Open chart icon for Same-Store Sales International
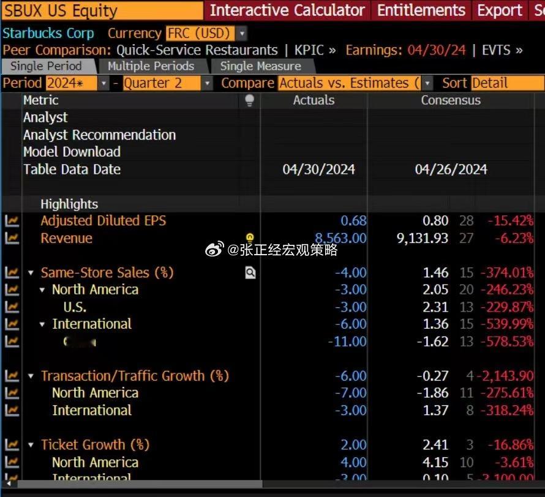Image resolution: width=545 pixels, height=497 pixels. click(12, 324)
